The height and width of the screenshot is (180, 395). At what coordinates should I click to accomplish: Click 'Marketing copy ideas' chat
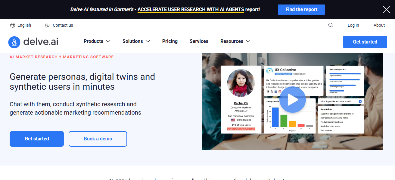tap(330, 126)
